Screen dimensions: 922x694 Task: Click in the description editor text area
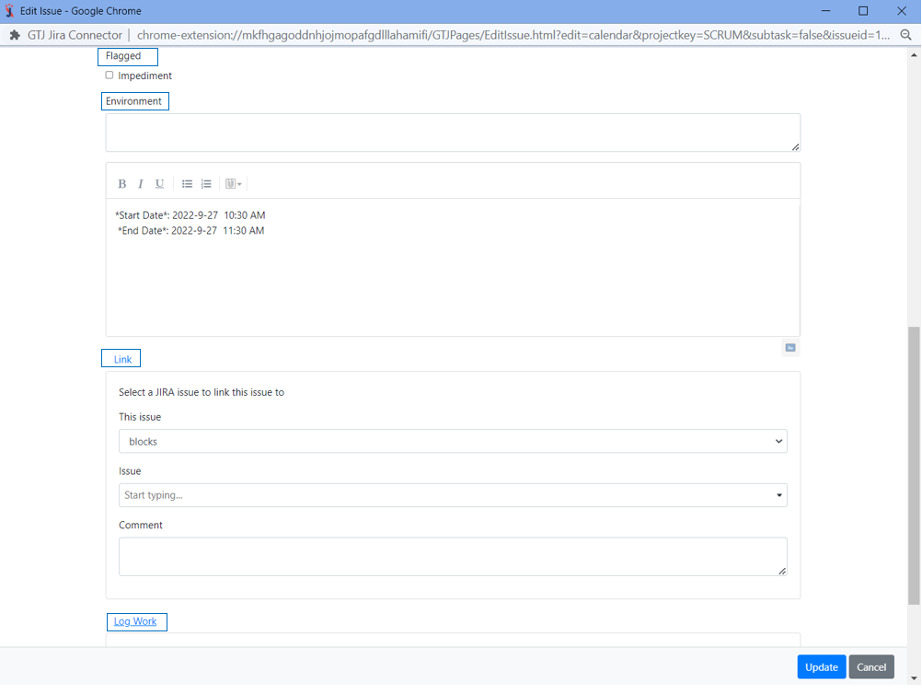pyautogui.click(x=453, y=276)
